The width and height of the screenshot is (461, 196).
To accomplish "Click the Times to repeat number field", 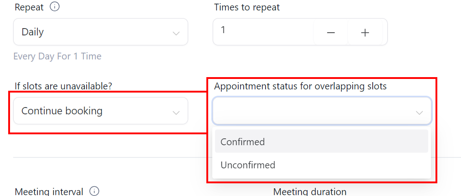I will pyautogui.click(x=263, y=32).
